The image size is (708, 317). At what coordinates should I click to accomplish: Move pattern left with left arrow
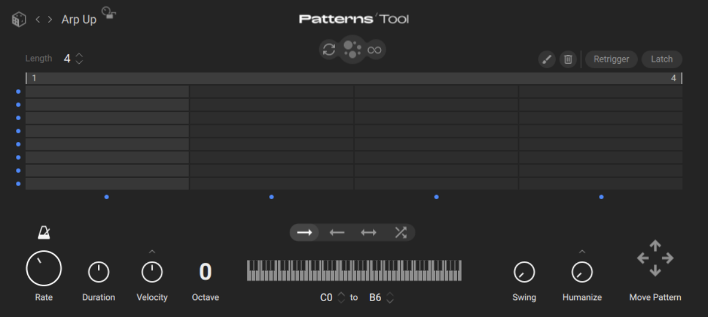[x=643, y=258]
